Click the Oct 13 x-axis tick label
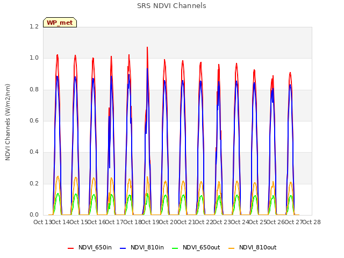Image resolution: width=344 pixels, height=258 pixels. tap(43, 222)
